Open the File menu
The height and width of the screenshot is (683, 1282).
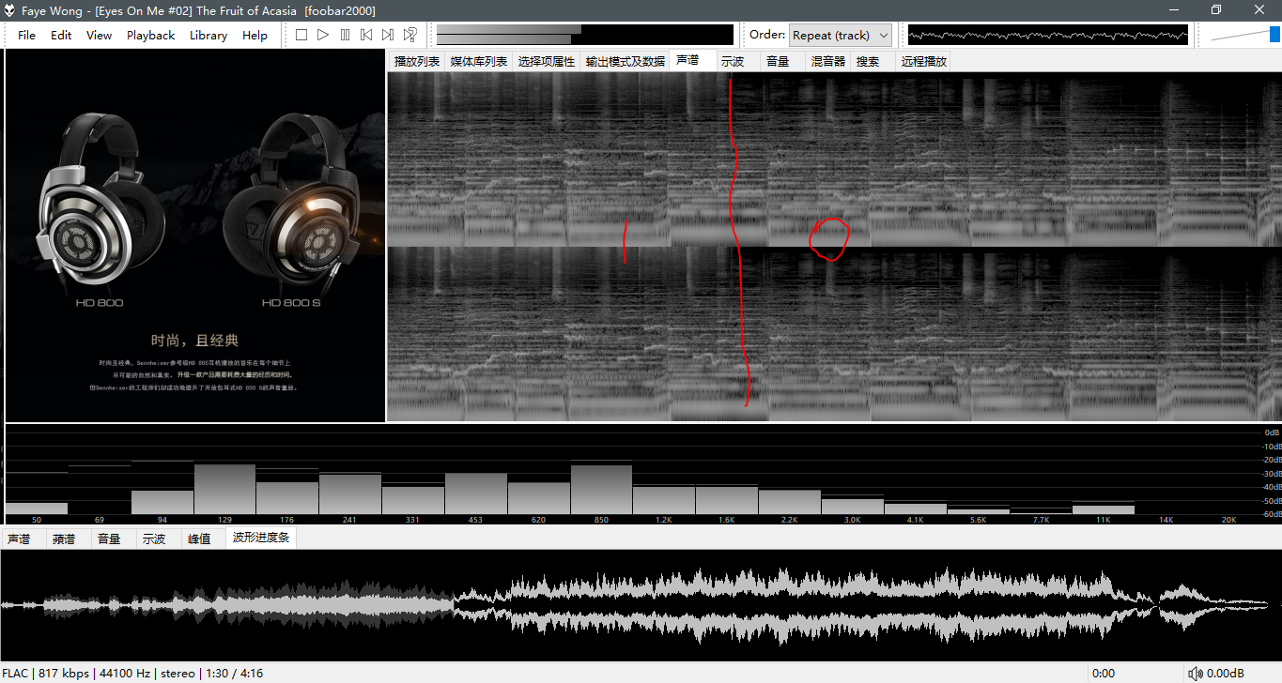point(26,35)
